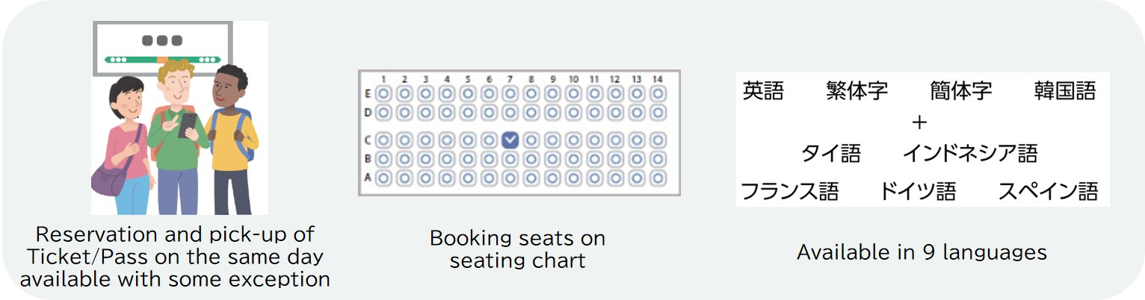
Task: Select seat A14 on the seating chart
Action: tap(658, 178)
